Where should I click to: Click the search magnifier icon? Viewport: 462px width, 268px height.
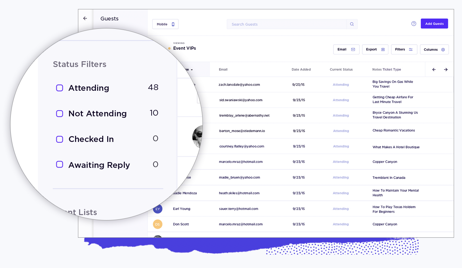click(352, 24)
